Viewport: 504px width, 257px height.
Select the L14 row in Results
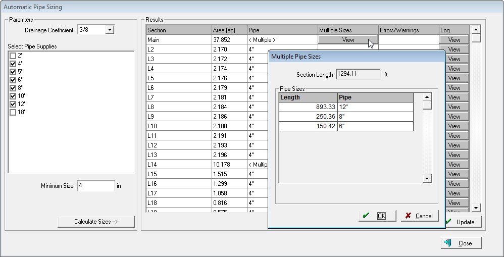[178, 165]
